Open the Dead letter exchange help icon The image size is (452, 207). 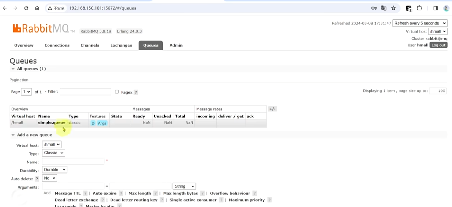point(103,200)
